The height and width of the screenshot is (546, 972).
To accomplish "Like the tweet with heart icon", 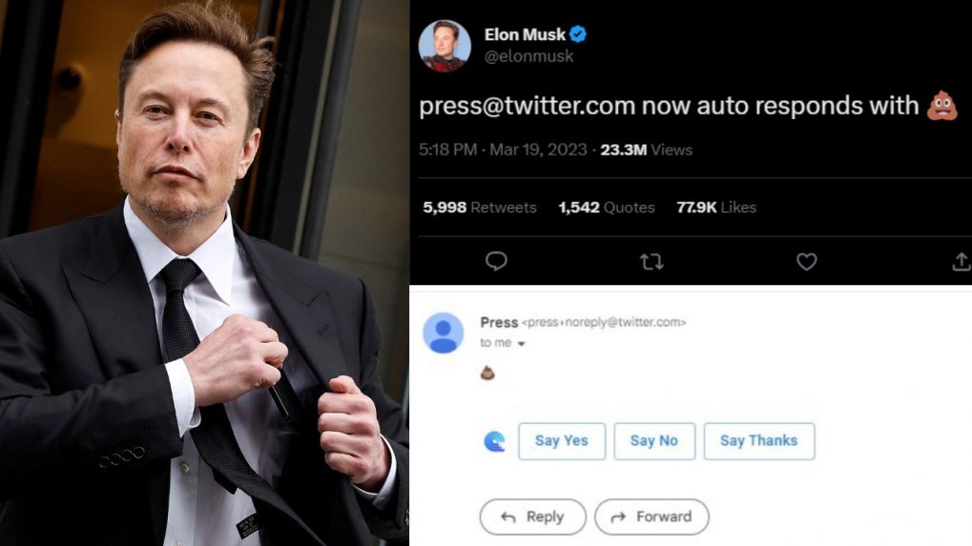I will (x=806, y=262).
